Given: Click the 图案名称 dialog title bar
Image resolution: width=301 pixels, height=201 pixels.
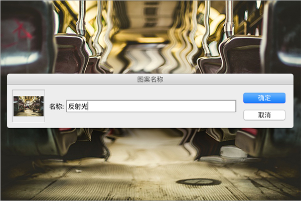Looking at the screenshot, I should pos(150,79).
